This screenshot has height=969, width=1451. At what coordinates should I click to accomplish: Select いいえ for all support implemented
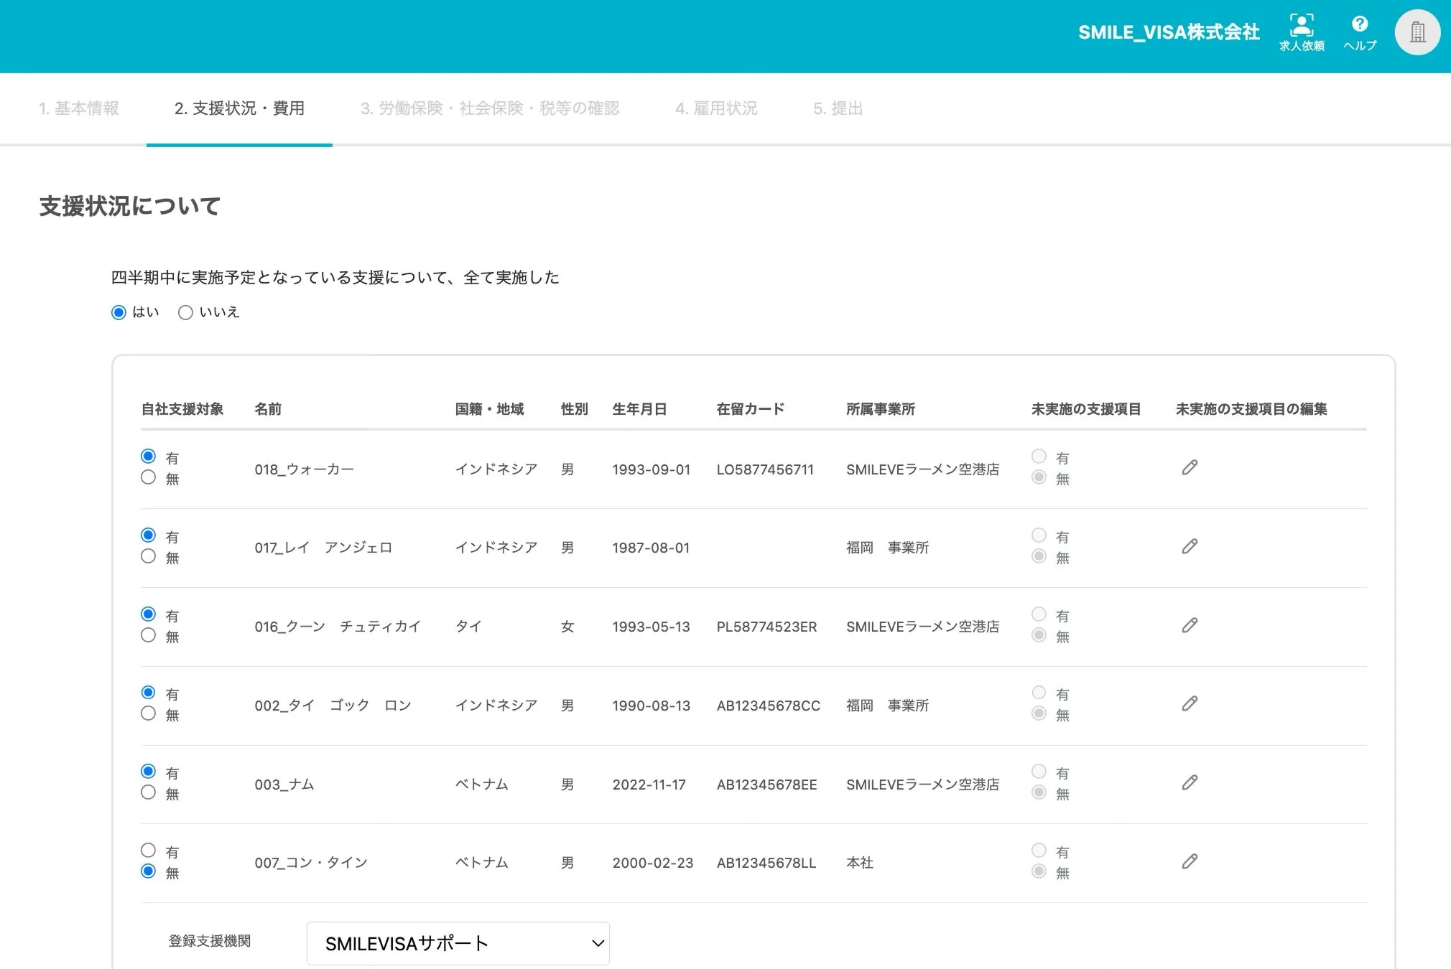click(x=185, y=313)
